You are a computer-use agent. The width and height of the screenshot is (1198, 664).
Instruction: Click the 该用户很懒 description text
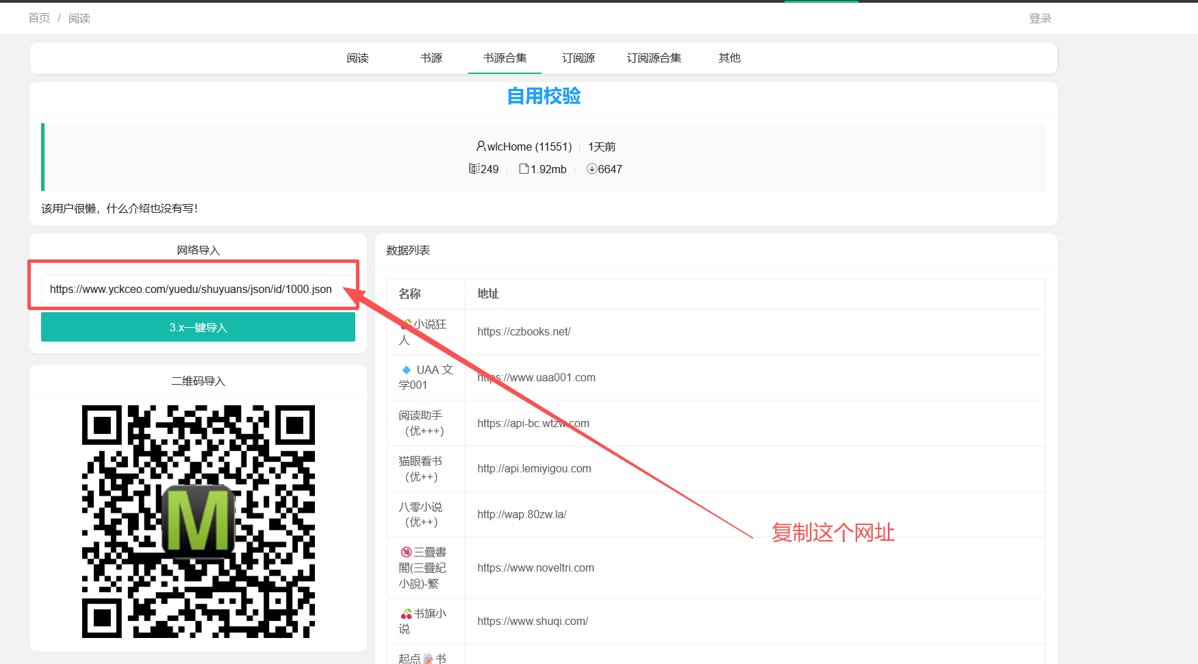click(x=119, y=208)
